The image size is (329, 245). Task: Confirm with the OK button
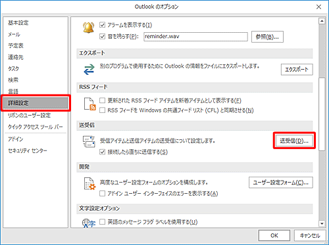point(274,235)
